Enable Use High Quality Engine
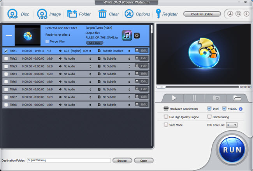Screen dimensions: 253x171 tap(166, 117)
